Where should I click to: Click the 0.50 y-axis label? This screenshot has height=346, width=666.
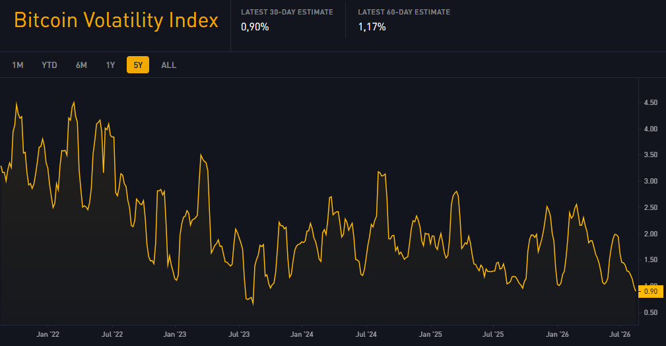point(651,312)
